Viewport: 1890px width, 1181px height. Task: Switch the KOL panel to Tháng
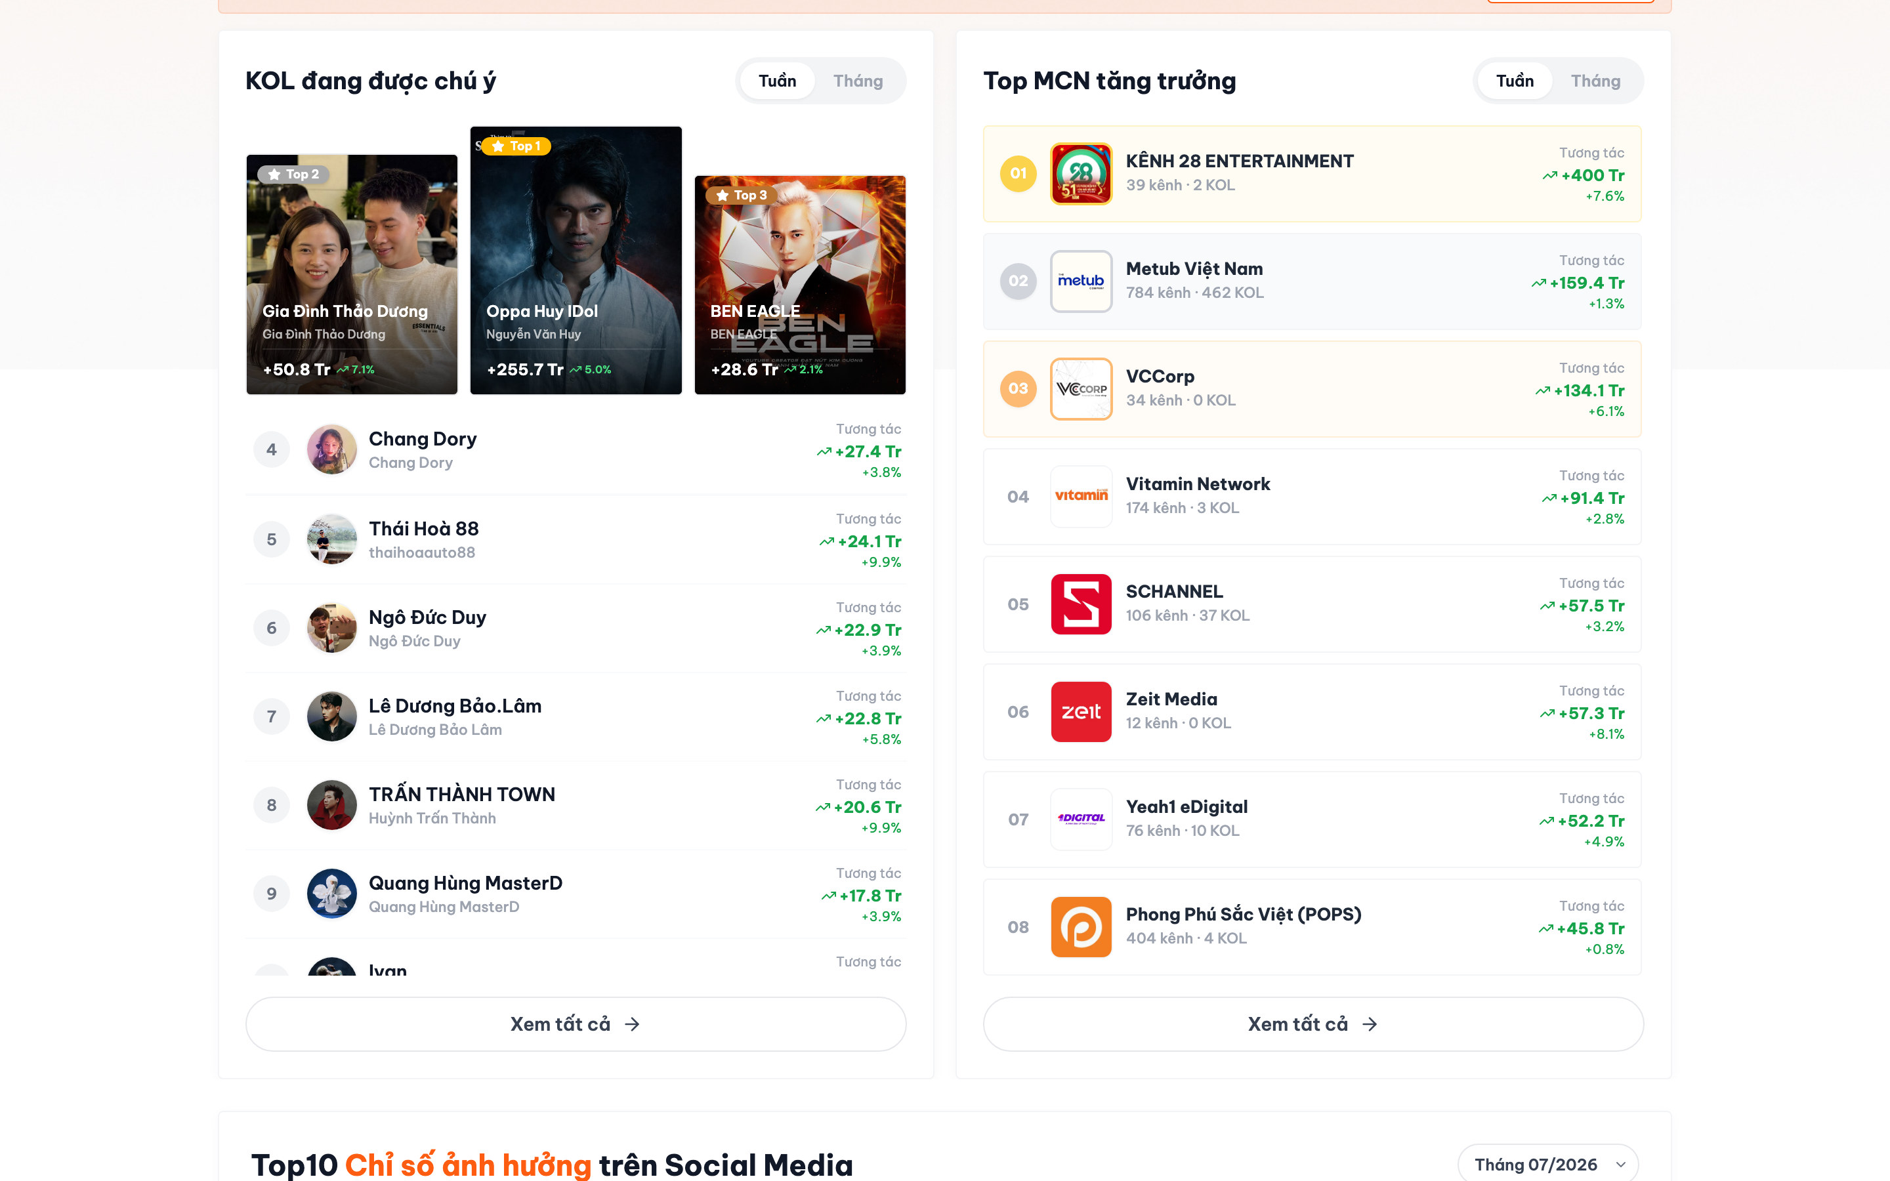tap(858, 81)
